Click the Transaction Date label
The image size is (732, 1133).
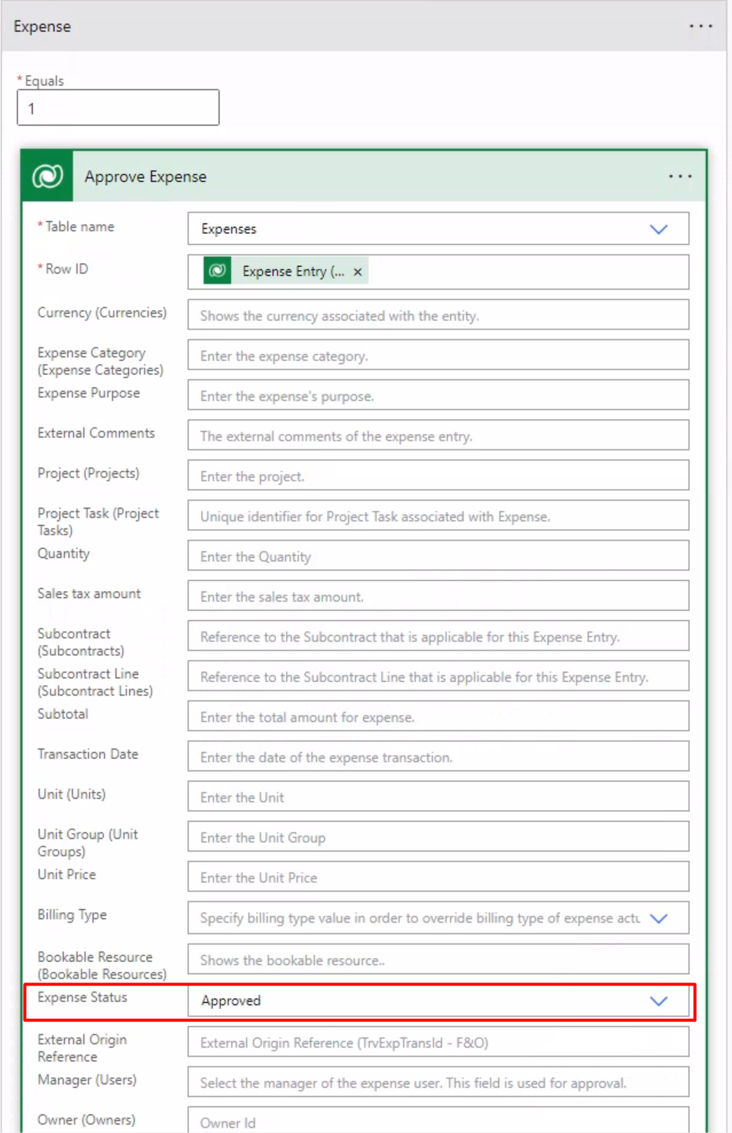88,754
